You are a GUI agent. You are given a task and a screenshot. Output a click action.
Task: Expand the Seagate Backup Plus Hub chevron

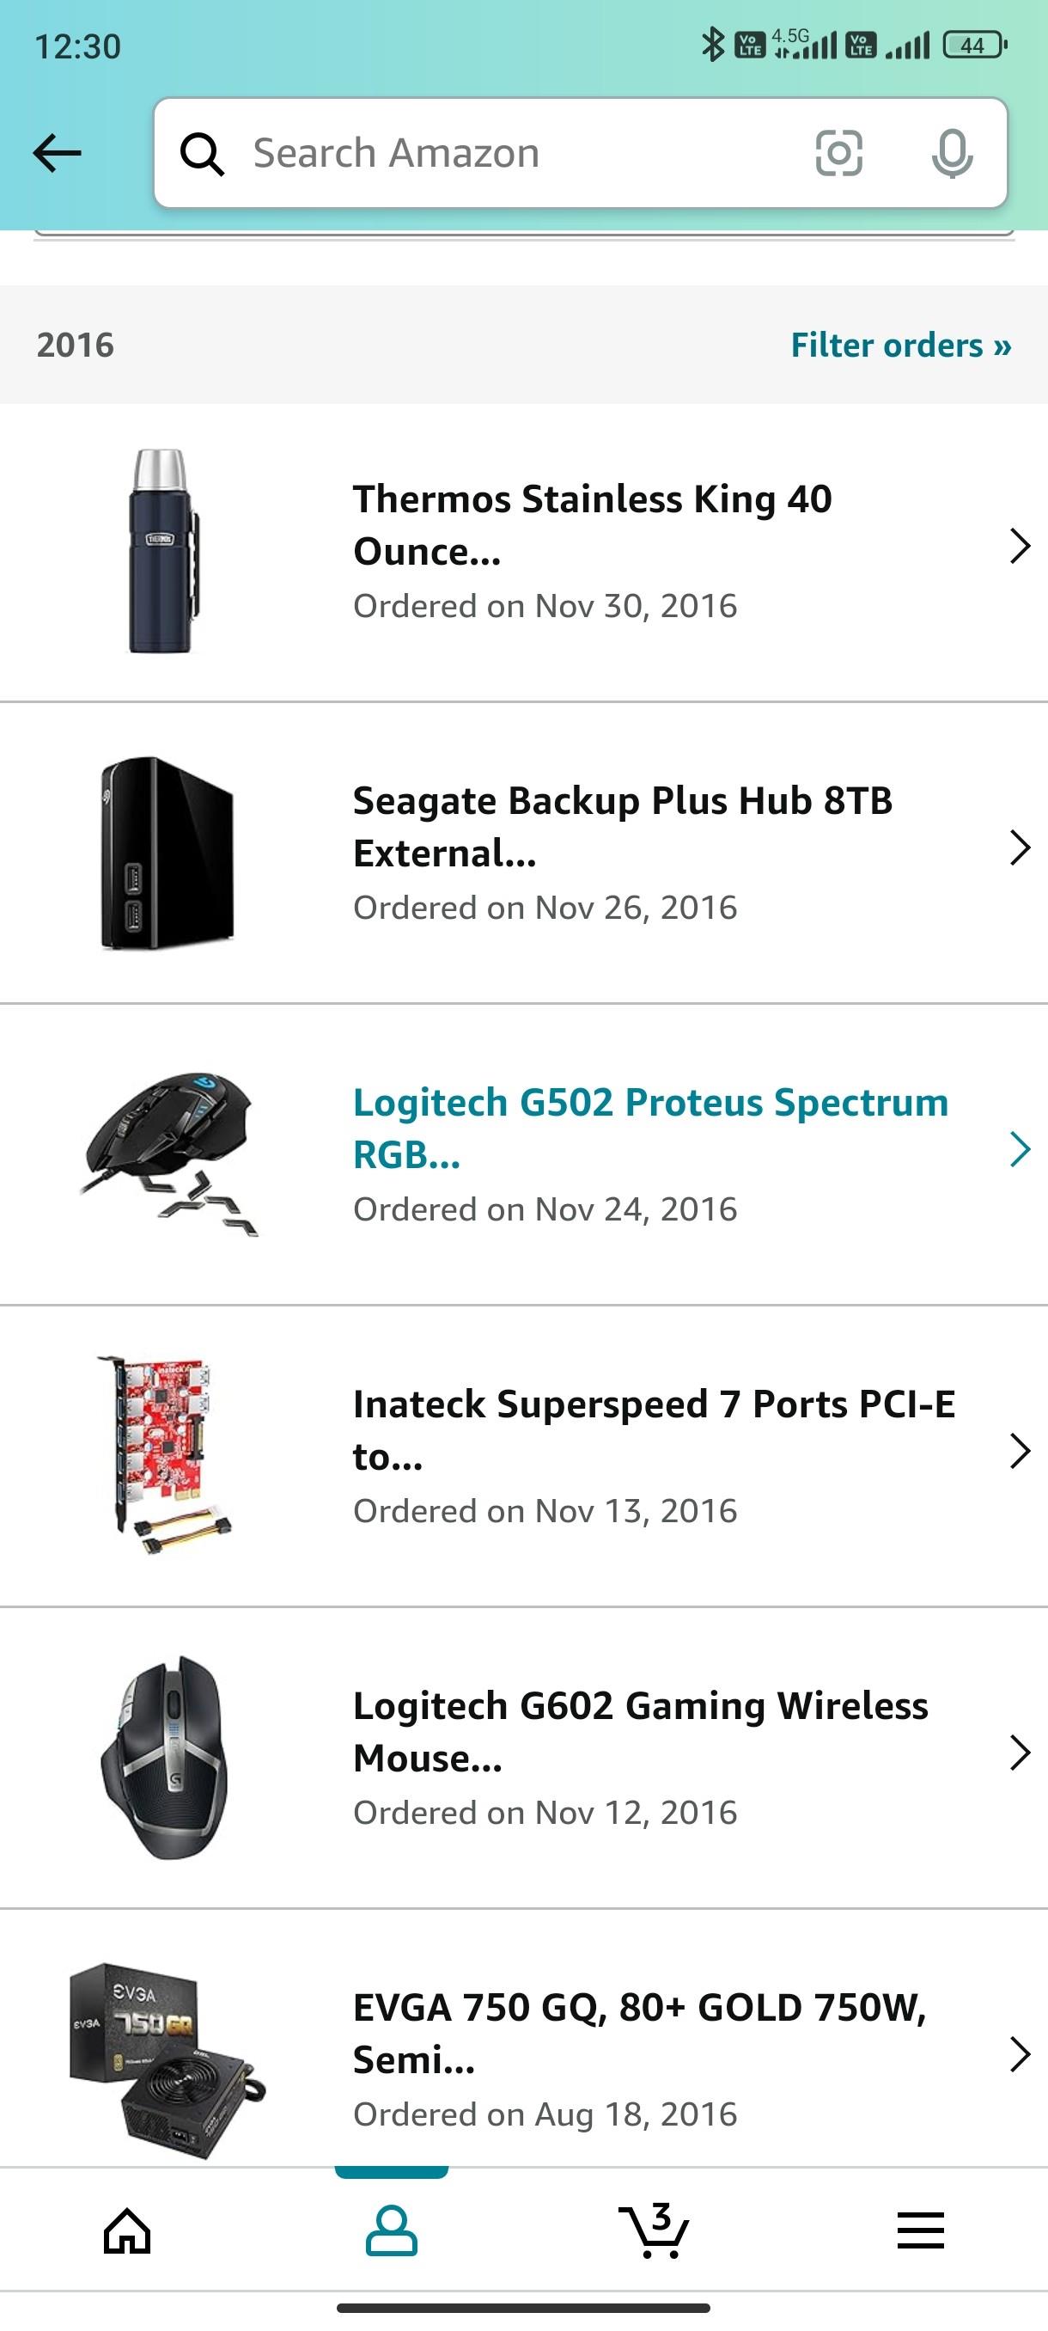coord(1019,847)
